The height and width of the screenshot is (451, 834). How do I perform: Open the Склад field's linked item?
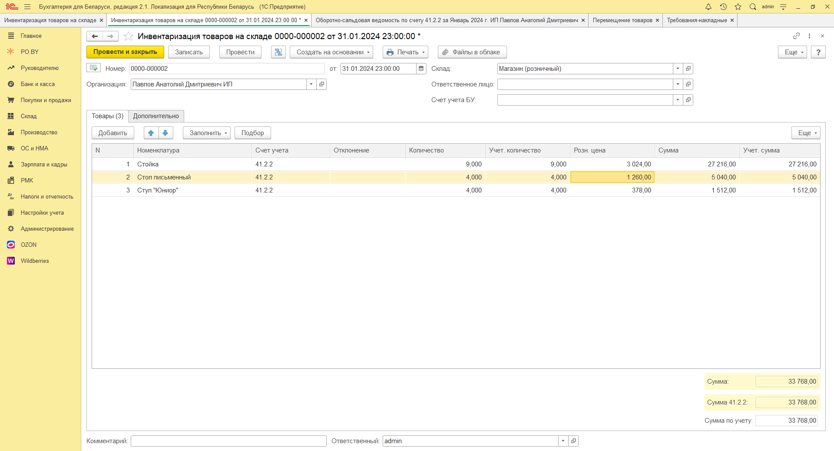click(x=688, y=69)
